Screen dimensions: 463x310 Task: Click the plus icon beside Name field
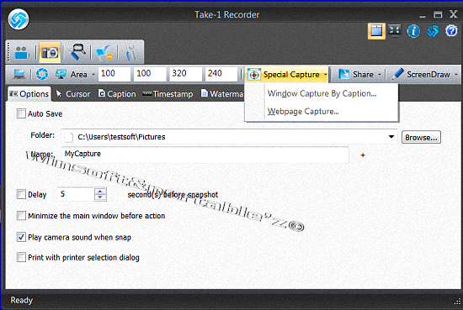pyautogui.click(x=363, y=155)
